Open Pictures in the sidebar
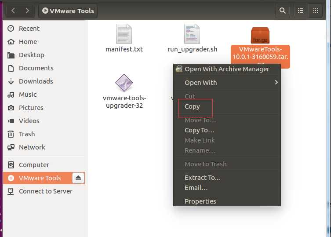This screenshot has height=237, width=331. (44, 108)
